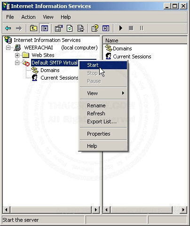Select Current Sessions label in the tree
The height and width of the screenshot is (226, 190).
pyautogui.click(x=59, y=78)
